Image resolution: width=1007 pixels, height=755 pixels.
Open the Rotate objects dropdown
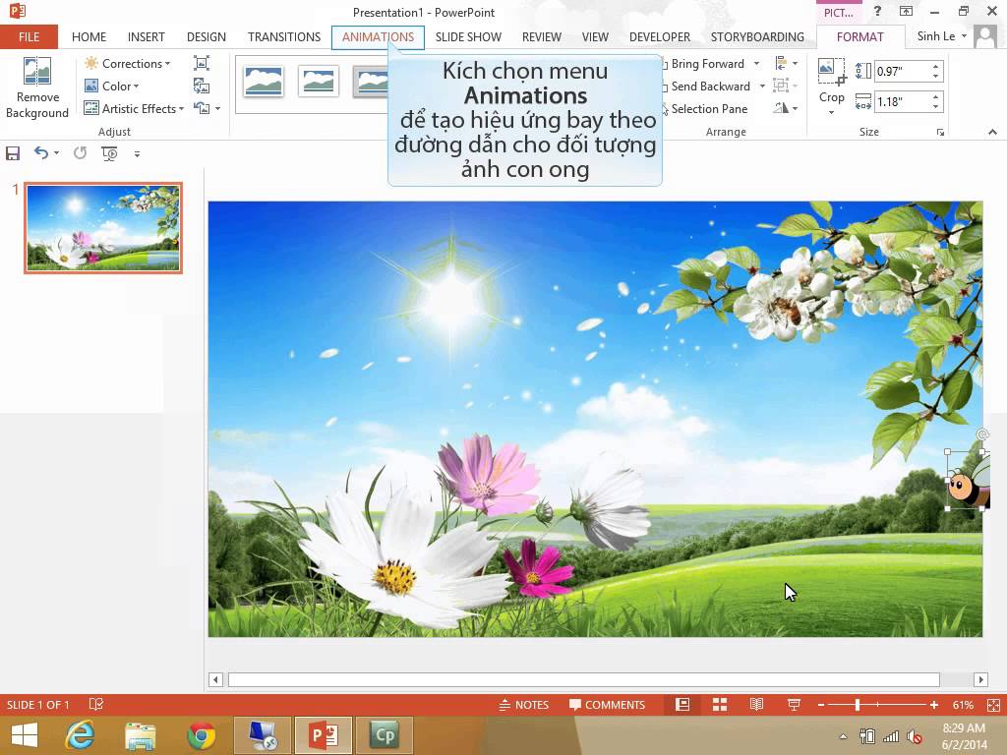786,108
